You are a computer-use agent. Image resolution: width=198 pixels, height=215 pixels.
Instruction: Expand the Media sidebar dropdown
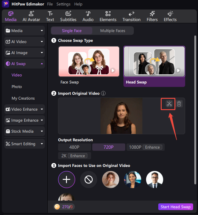[24, 31]
